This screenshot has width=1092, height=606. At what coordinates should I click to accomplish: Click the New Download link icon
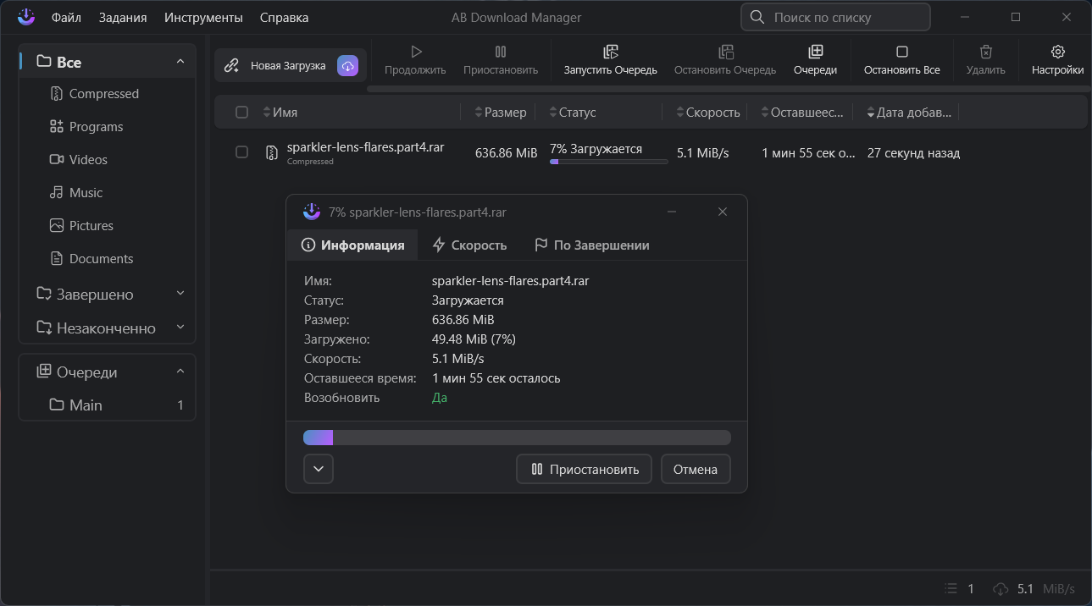tap(231, 66)
